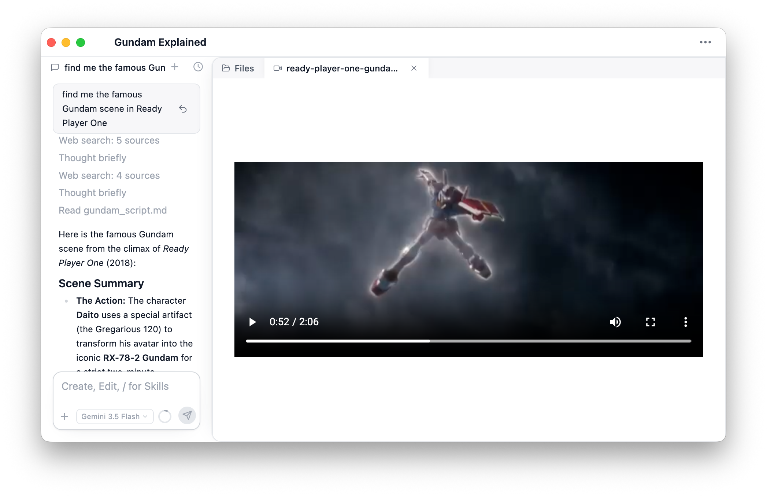Close the ready-player-one video tab
Image resolution: width=767 pixels, height=496 pixels.
[x=414, y=68]
